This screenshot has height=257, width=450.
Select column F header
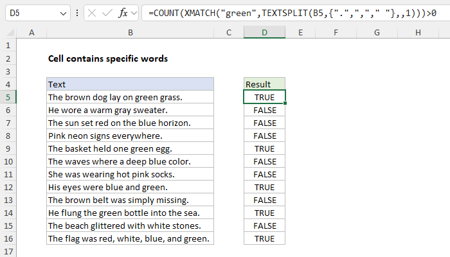336,32
